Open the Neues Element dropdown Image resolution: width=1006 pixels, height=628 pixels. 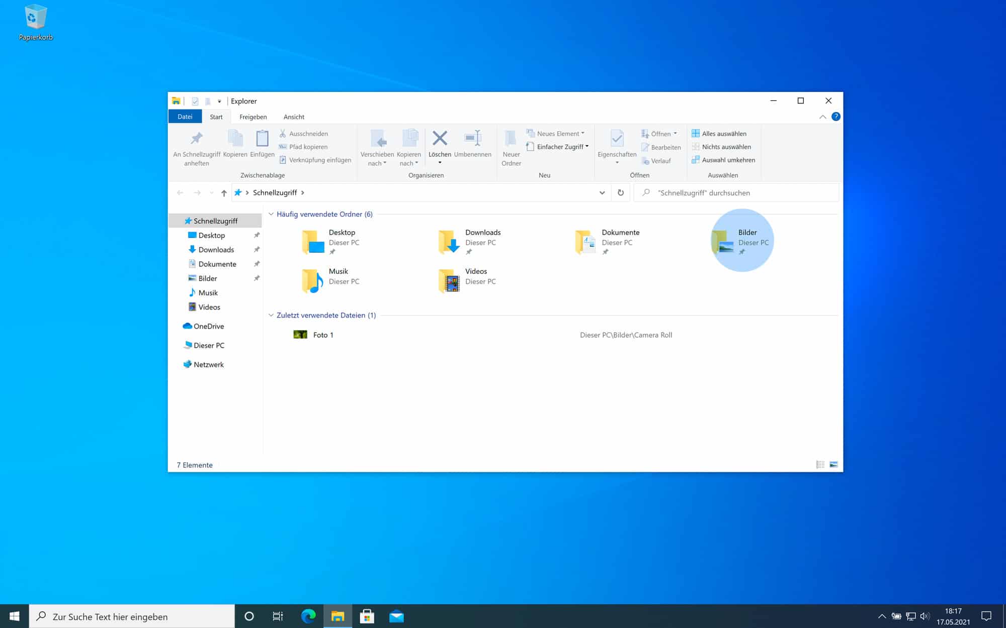[556, 134]
